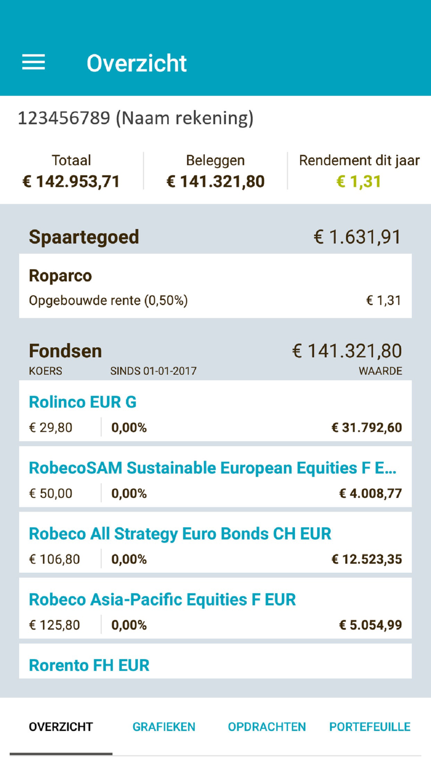Open the hamburger navigation menu

click(x=34, y=62)
